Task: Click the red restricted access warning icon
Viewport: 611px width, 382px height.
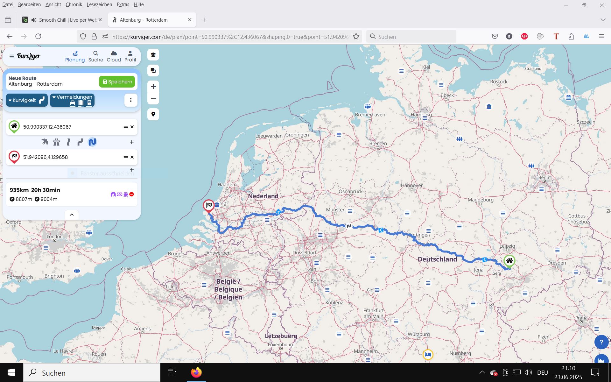Action: 131,194
